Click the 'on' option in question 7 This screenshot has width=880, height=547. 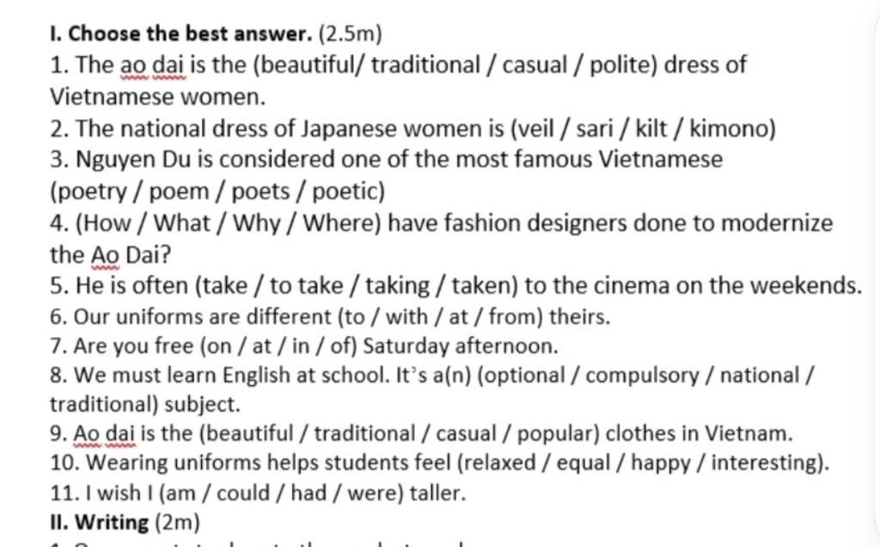219,347
